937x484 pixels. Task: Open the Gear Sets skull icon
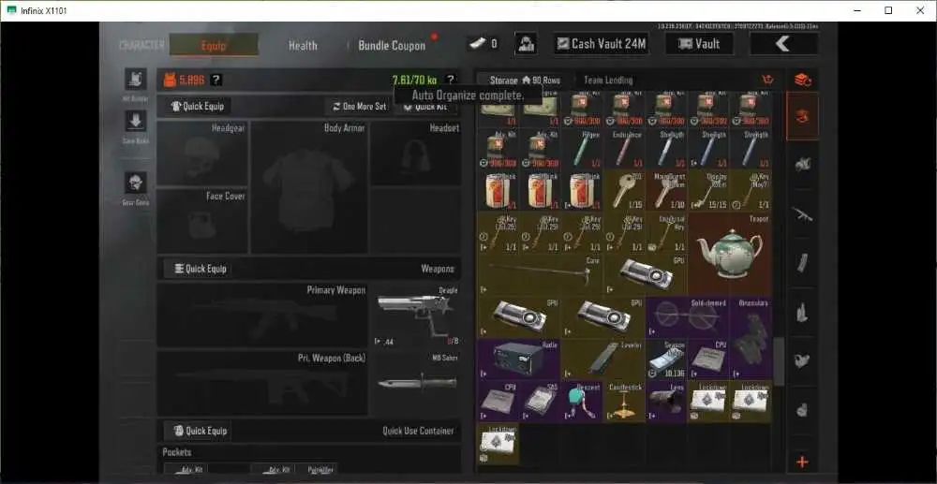tap(136, 183)
